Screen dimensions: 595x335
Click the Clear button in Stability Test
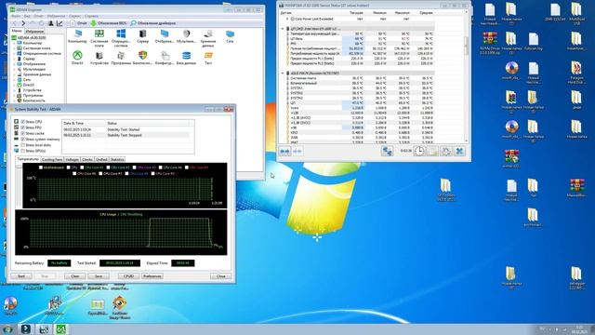point(74,276)
